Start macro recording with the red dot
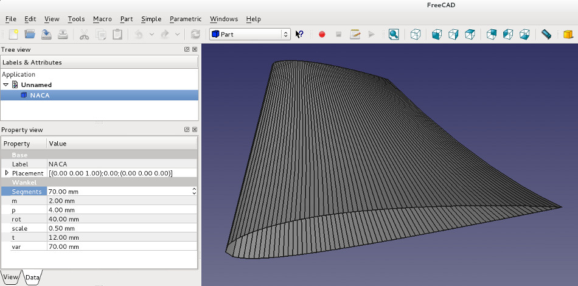578x286 pixels. click(322, 34)
